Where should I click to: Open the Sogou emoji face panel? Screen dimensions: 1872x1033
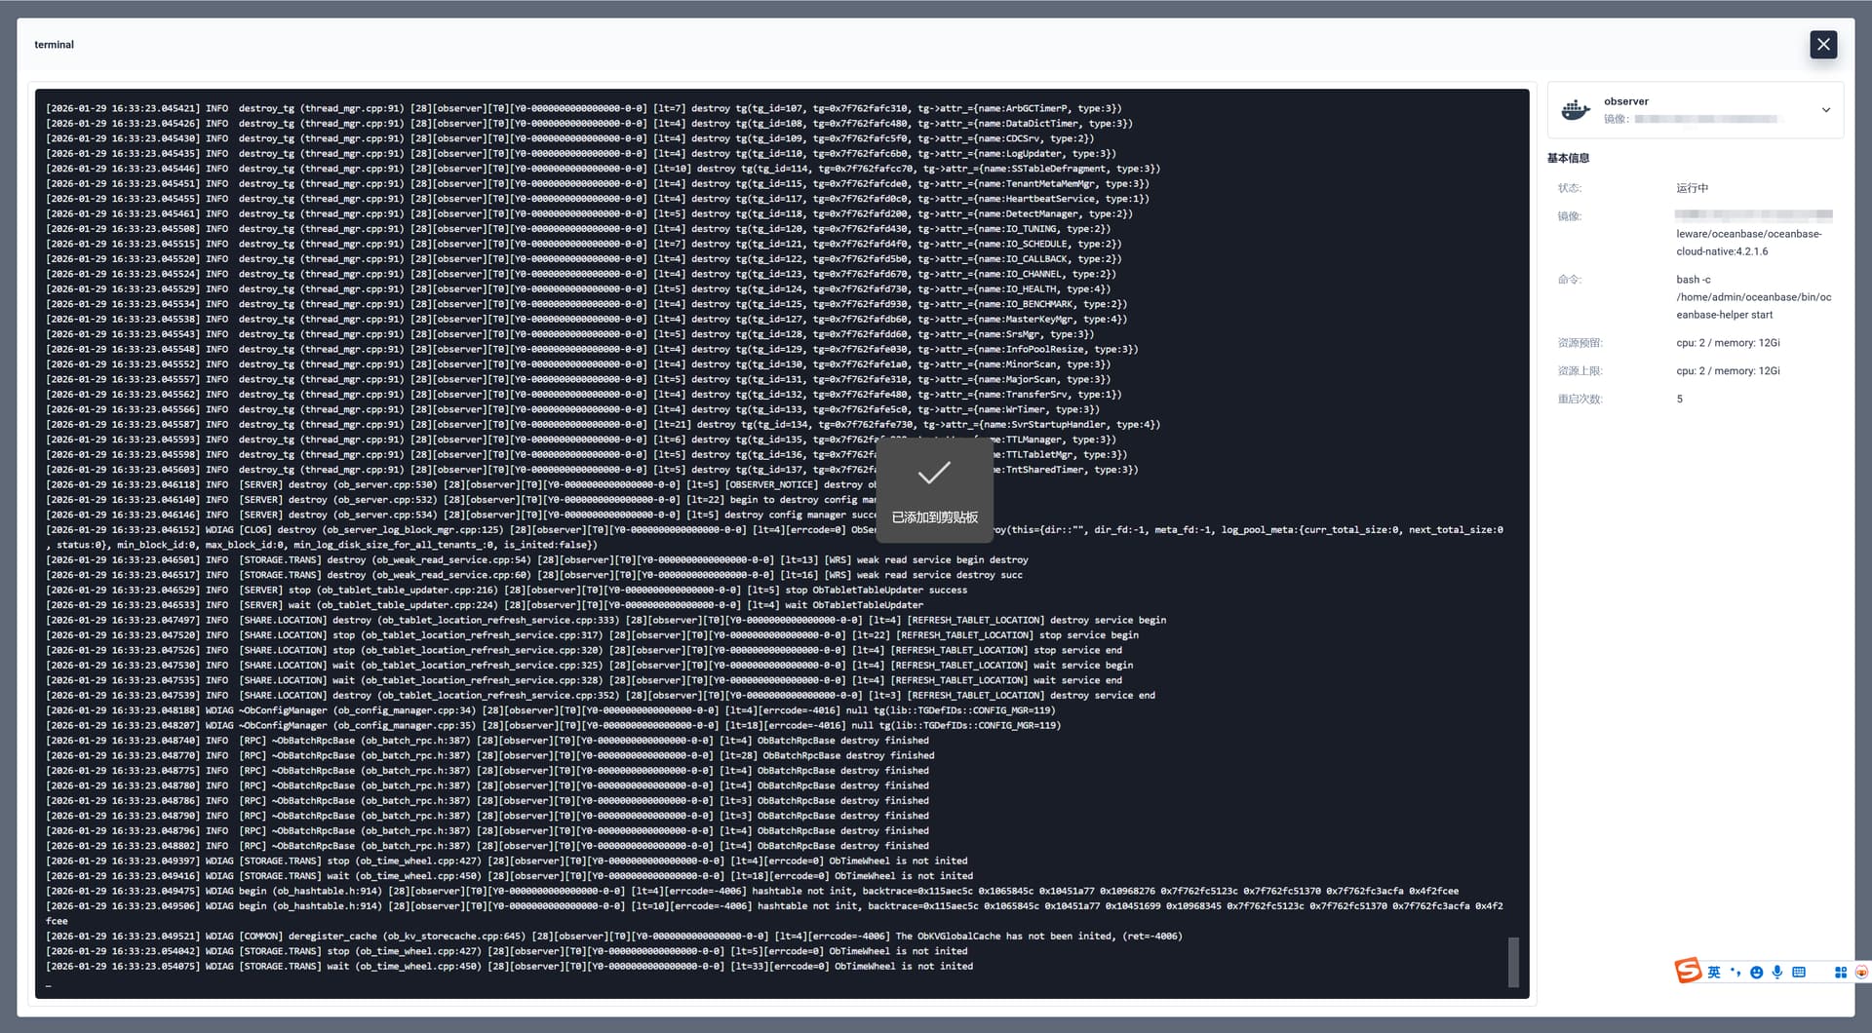1756,973
